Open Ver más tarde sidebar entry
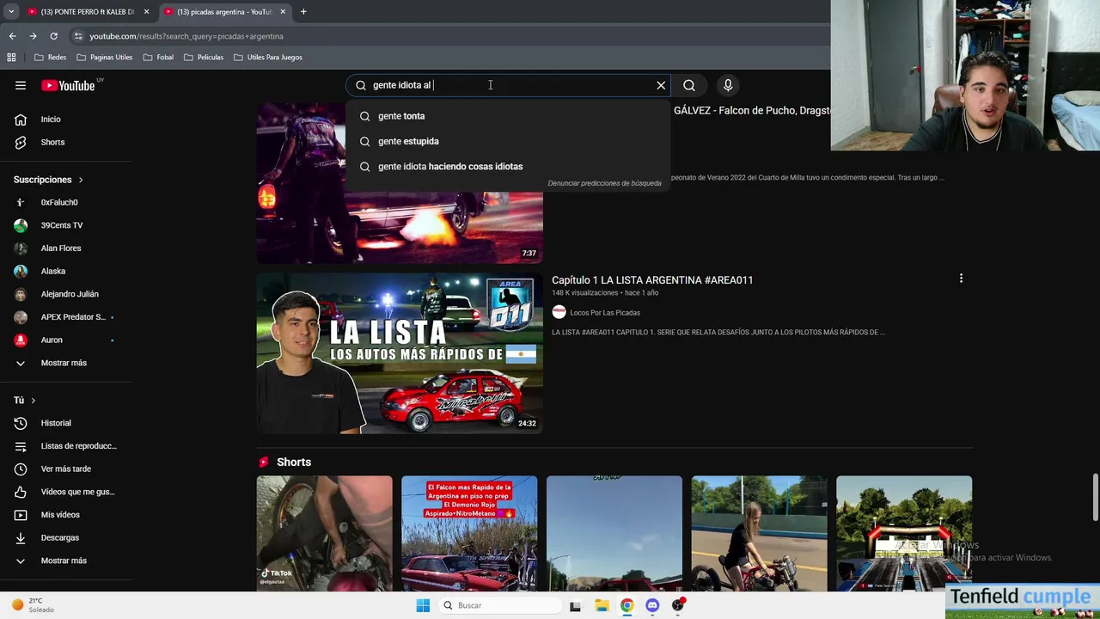 point(65,469)
